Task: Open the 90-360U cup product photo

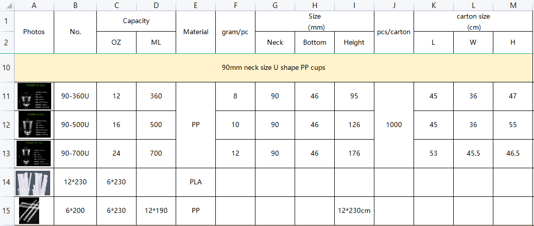Action: [x=34, y=96]
